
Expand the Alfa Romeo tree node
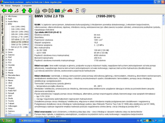pyautogui.click(x=6, y=16)
